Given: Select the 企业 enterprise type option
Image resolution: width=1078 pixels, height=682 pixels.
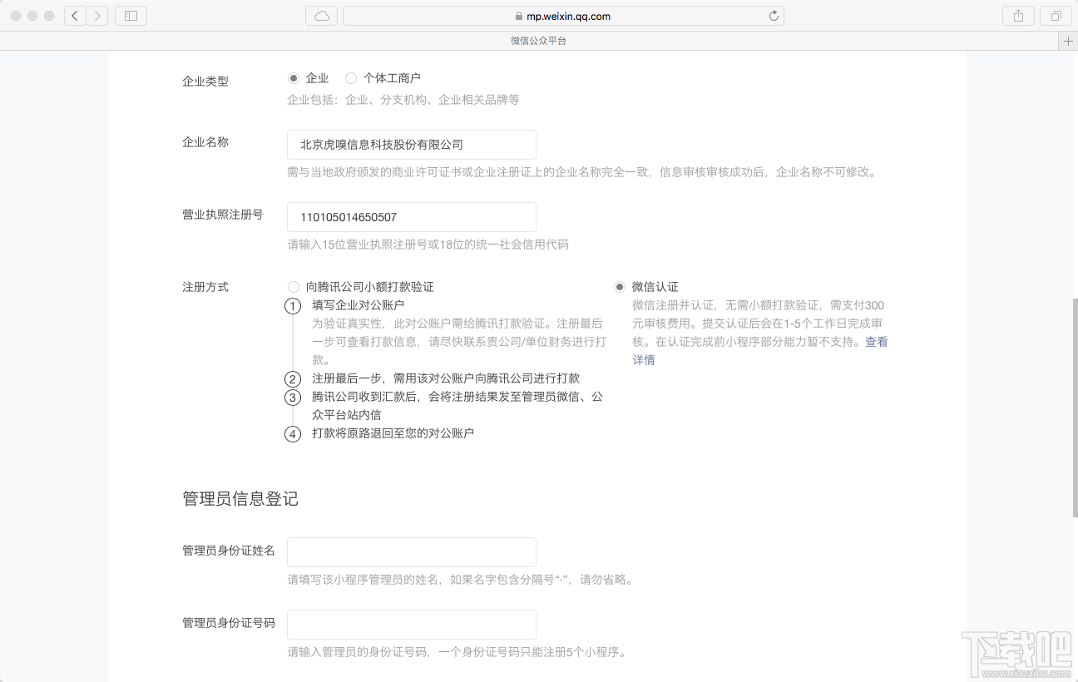Looking at the screenshot, I should [294, 77].
